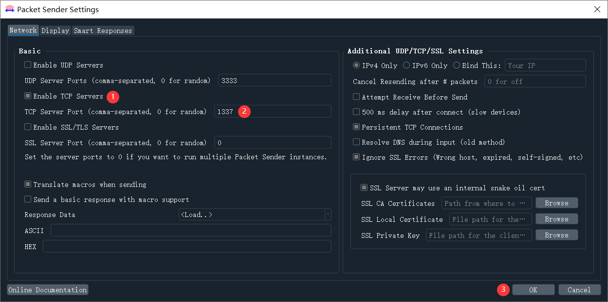Select the IPv6 Only radio button
Viewport: 608px width, 302px height.
pos(406,65)
